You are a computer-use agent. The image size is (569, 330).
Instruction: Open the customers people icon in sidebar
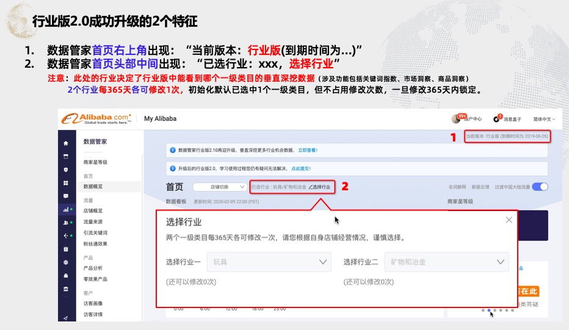[x=66, y=222]
